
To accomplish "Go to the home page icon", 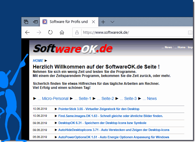I will [x=62, y=33].
